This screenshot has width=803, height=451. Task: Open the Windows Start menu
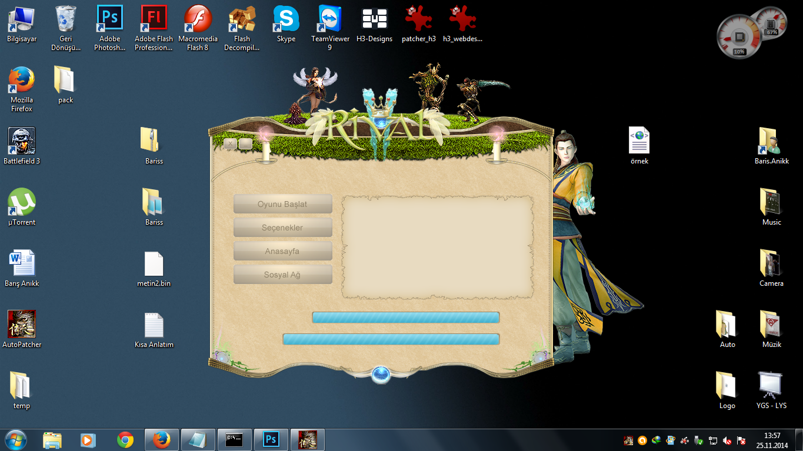[16, 440]
